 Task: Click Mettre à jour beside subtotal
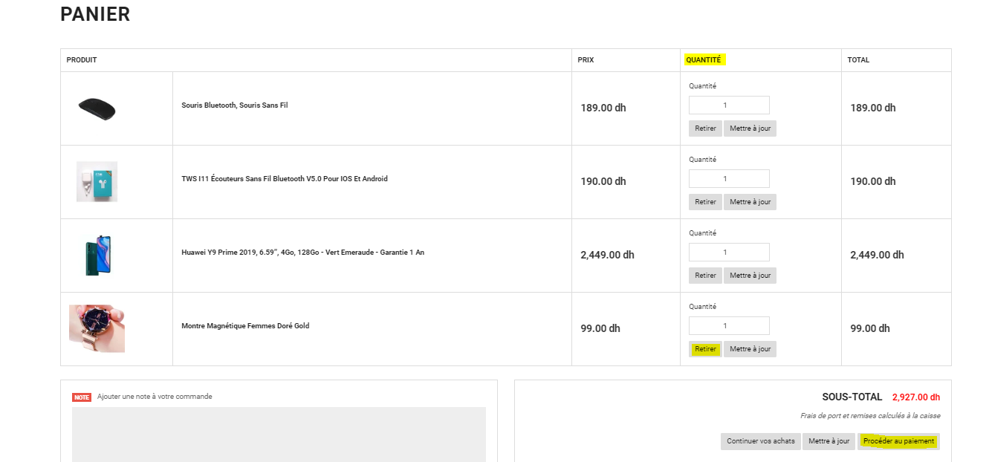click(829, 441)
